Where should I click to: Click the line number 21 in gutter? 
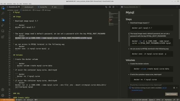click(x=9, y=55)
